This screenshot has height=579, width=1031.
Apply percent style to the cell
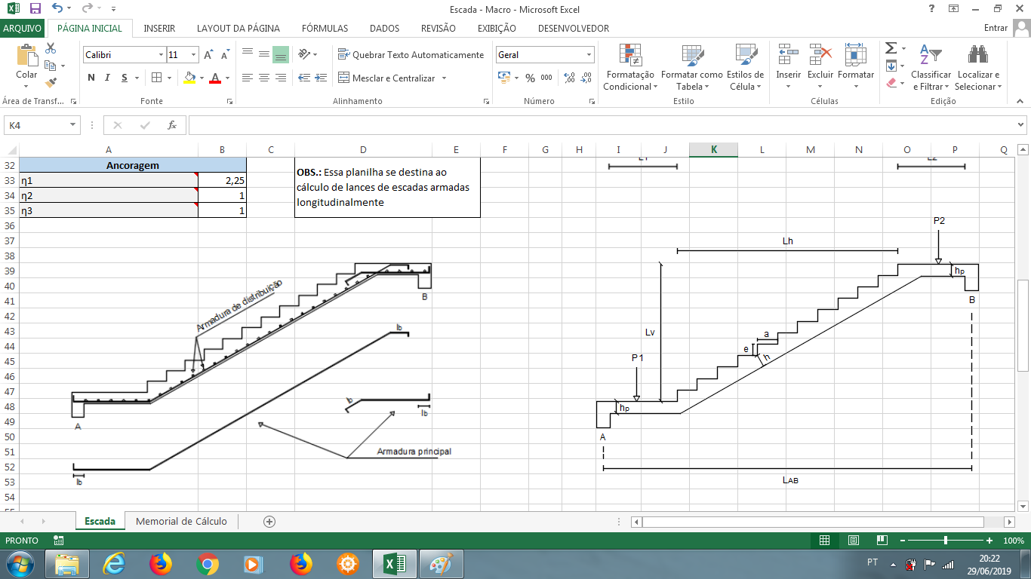(x=530, y=78)
